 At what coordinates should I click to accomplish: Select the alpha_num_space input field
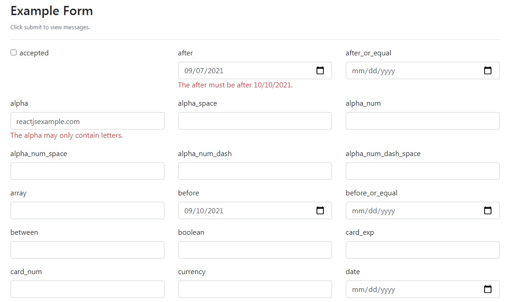[x=87, y=171]
